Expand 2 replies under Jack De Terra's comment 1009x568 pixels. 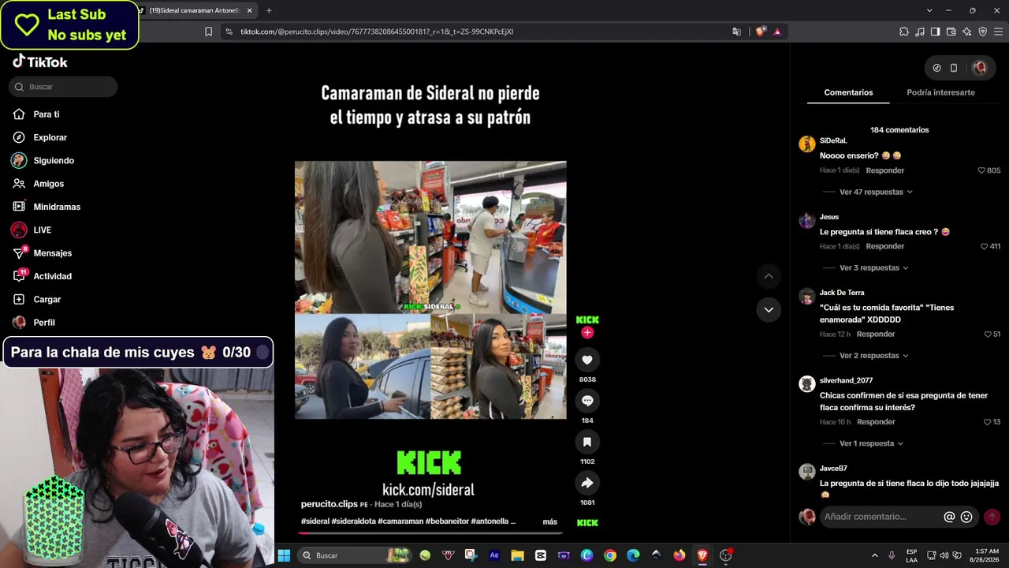[x=874, y=356]
